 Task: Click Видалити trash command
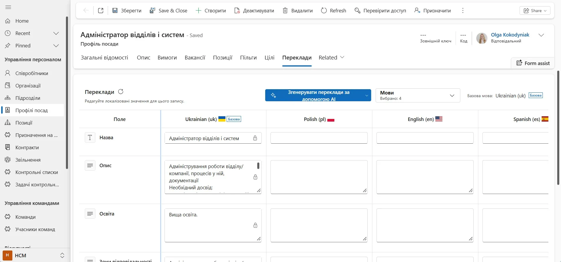pos(298,11)
